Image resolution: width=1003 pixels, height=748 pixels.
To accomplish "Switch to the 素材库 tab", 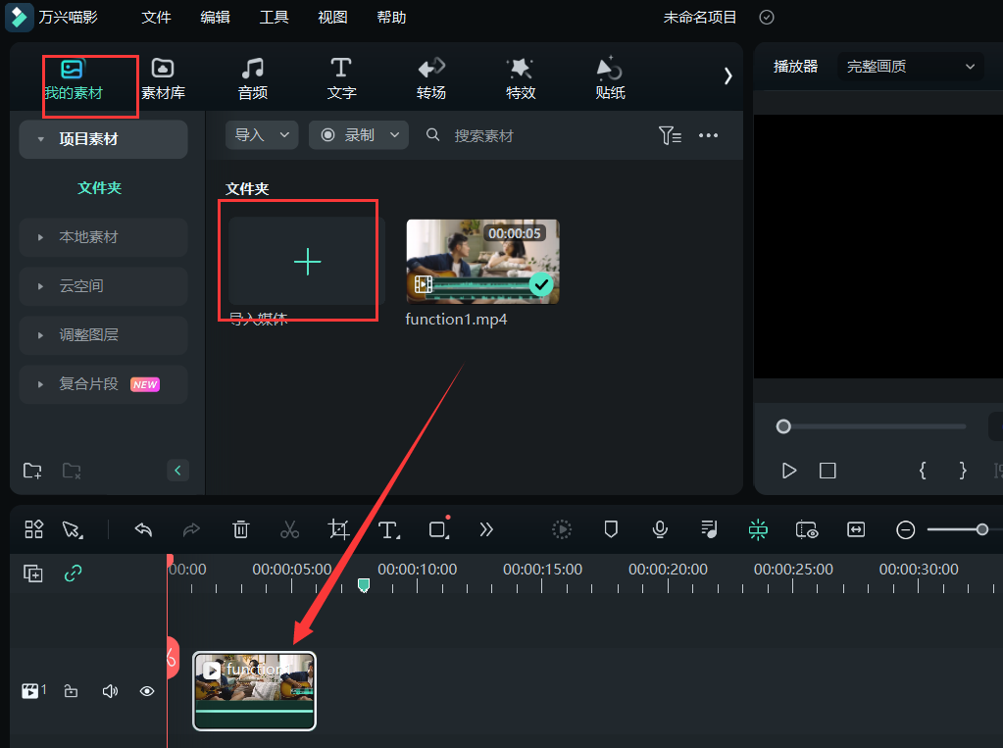I will pyautogui.click(x=162, y=78).
